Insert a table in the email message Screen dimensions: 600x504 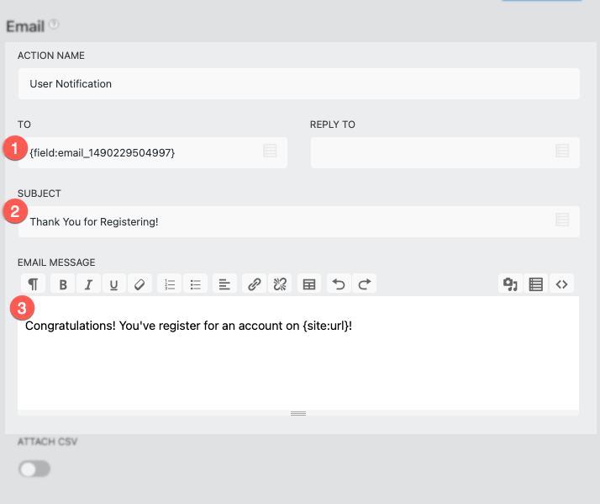[309, 284]
